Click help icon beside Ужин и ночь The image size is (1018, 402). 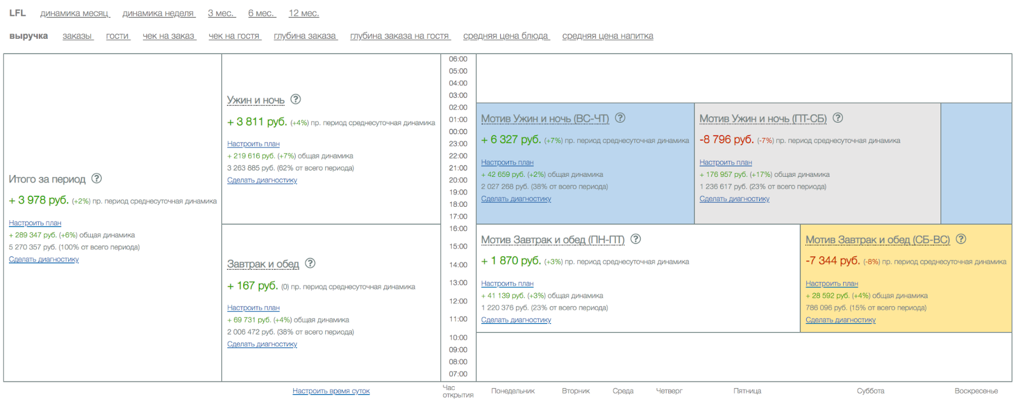[296, 99]
